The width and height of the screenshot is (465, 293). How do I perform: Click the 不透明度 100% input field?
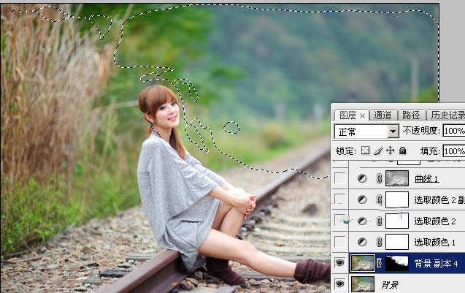[x=454, y=131]
